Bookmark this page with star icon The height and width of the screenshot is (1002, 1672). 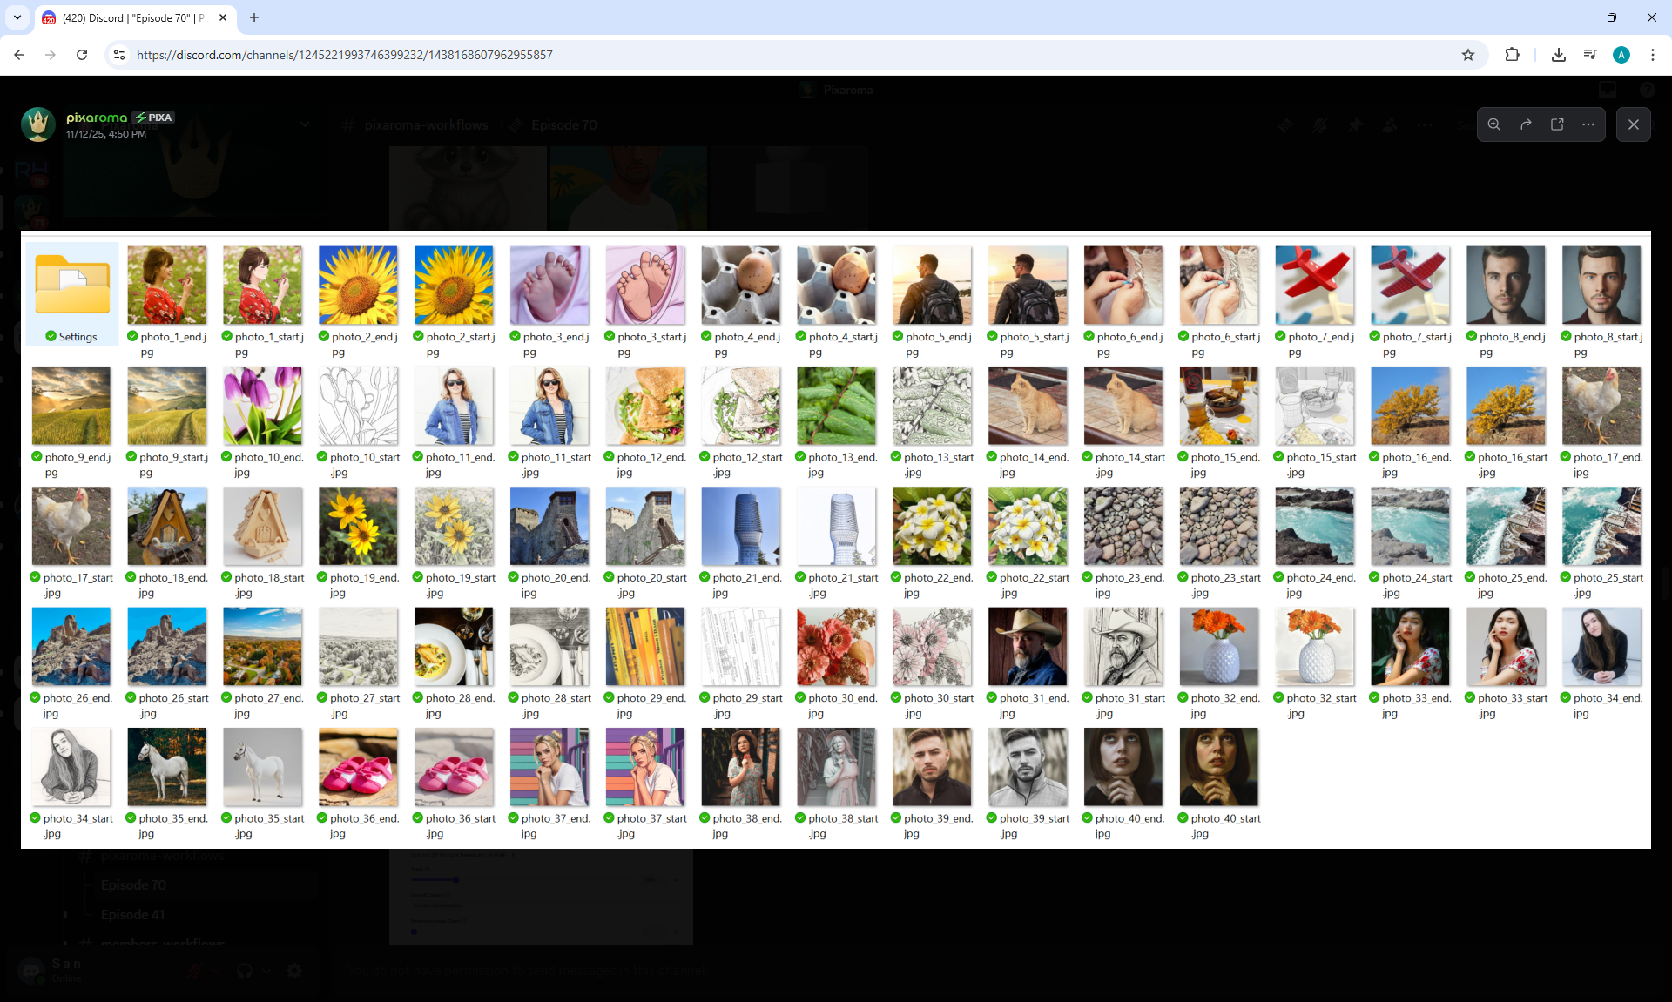coord(1468,55)
